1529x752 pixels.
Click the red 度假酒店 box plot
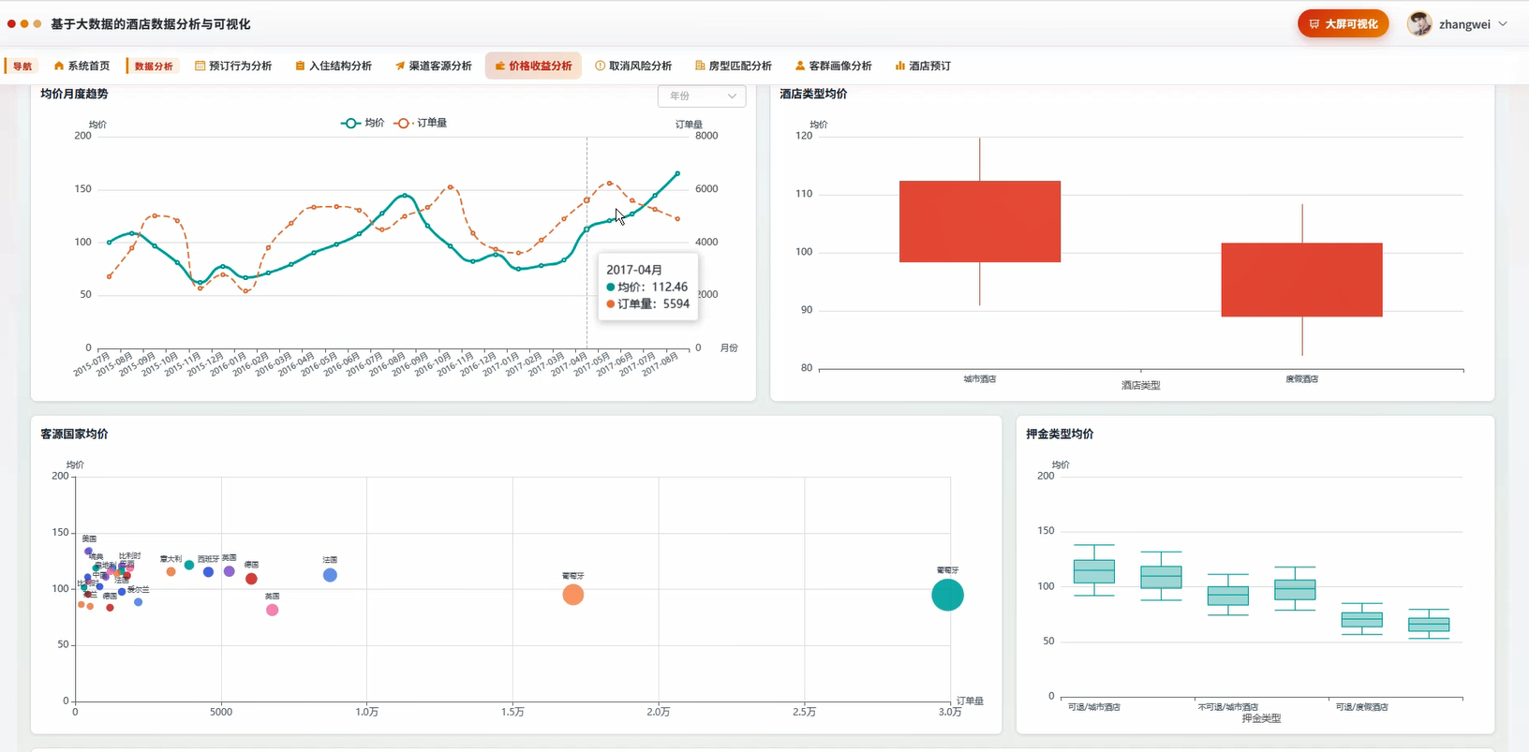(x=1302, y=280)
